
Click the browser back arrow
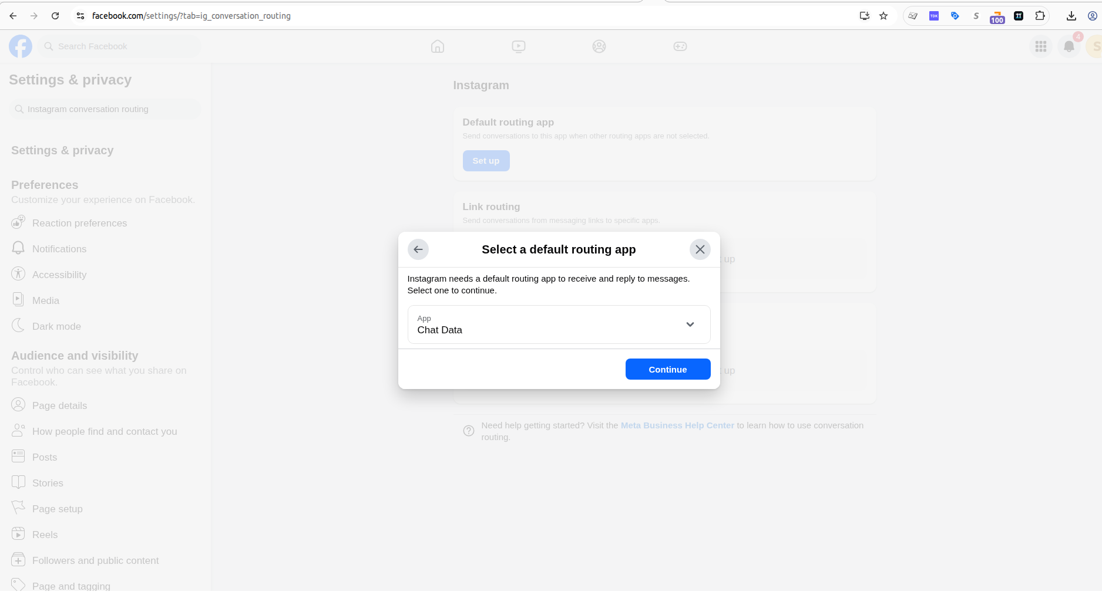point(13,16)
